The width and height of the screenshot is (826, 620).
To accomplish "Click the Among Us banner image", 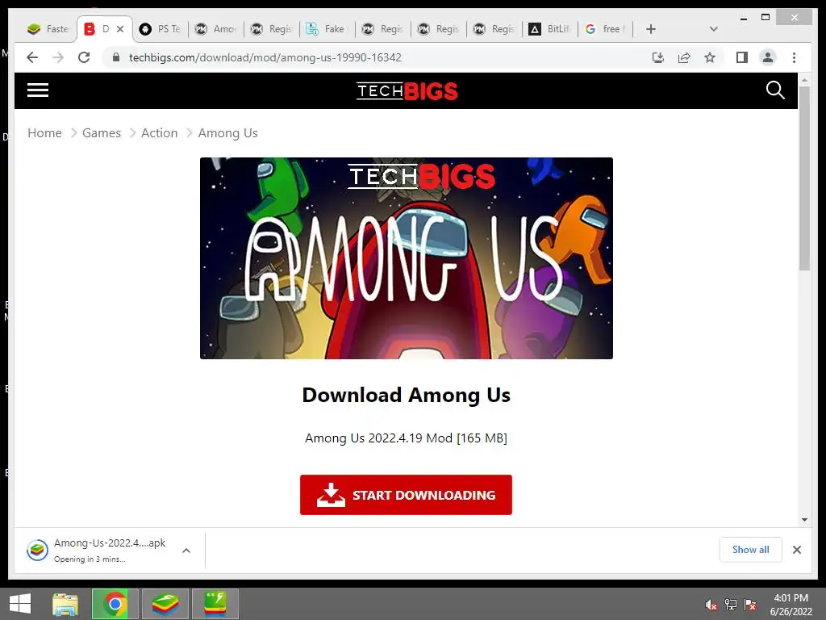I will [x=407, y=258].
